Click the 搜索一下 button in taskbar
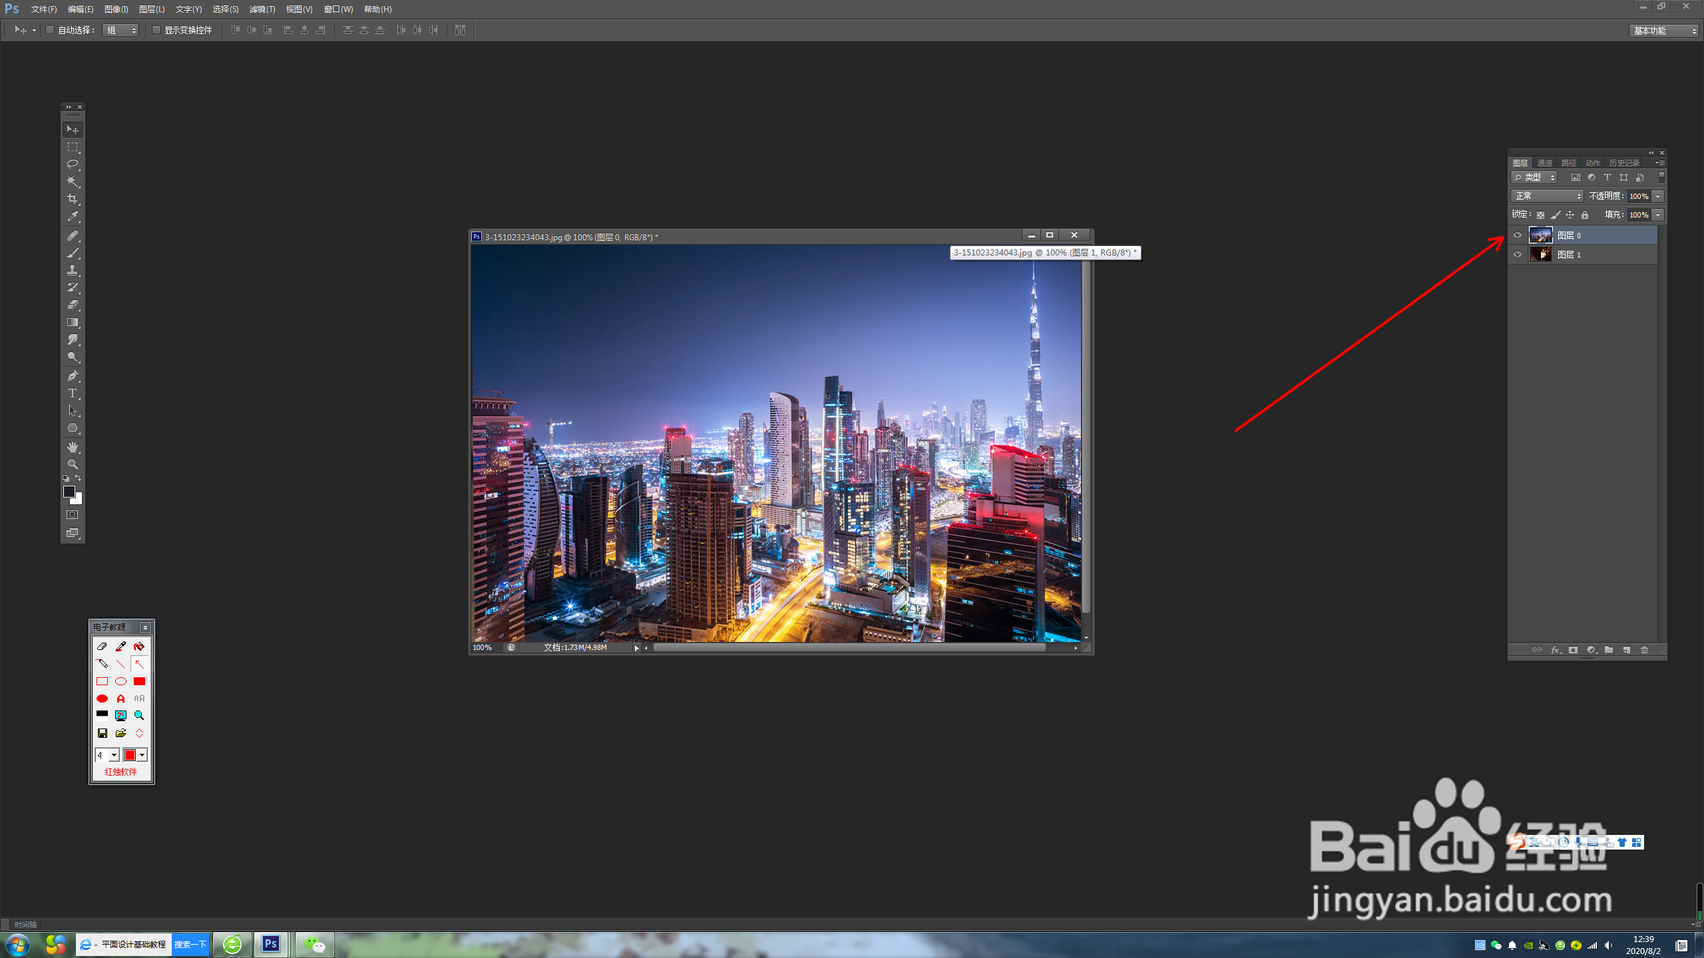Image resolution: width=1704 pixels, height=958 pixels. pos(190,944)
